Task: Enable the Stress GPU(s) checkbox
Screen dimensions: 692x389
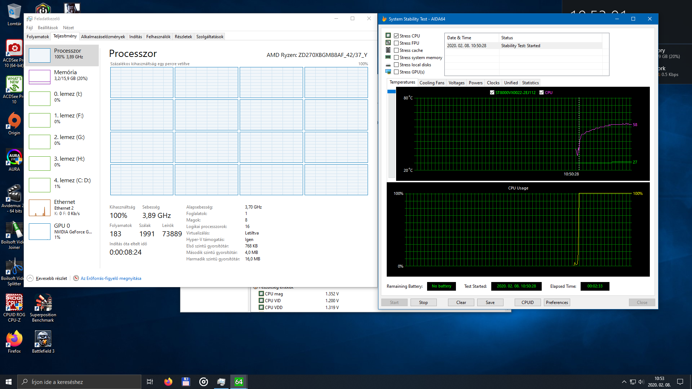Action: (396, 72)
